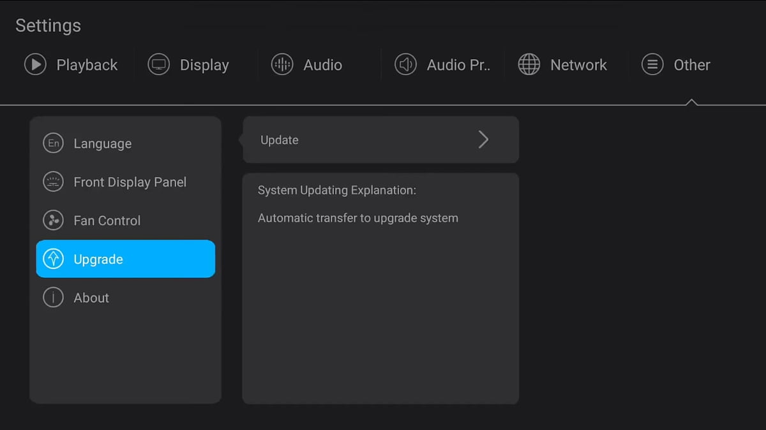
Task: Click the Audio waveform icon
Action: click(282, 64)
